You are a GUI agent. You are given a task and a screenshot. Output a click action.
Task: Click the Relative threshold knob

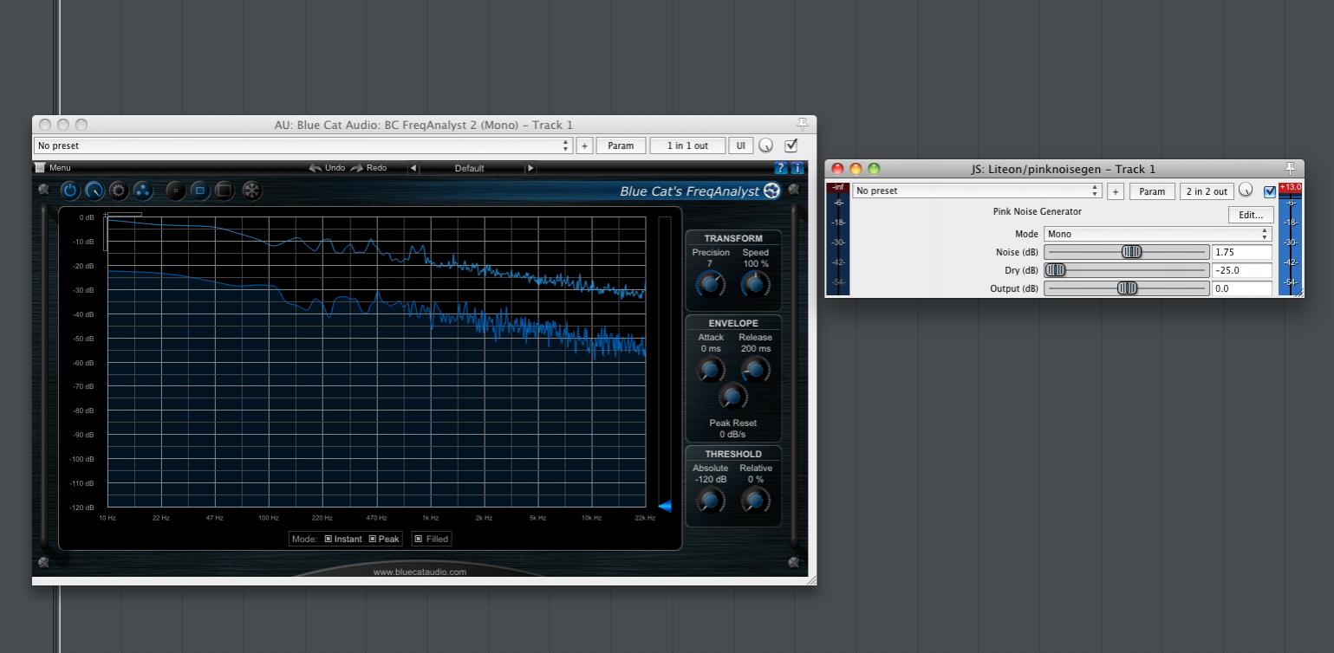point(755,501)
